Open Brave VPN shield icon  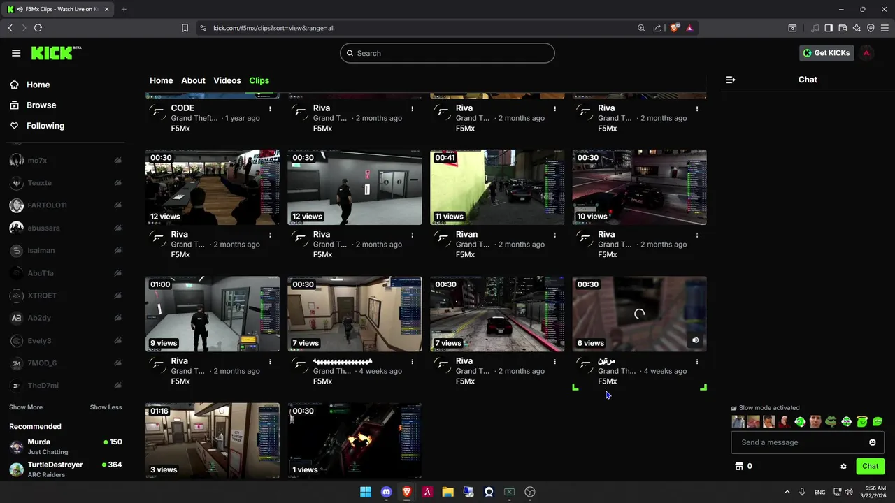[x=871, y=28]
